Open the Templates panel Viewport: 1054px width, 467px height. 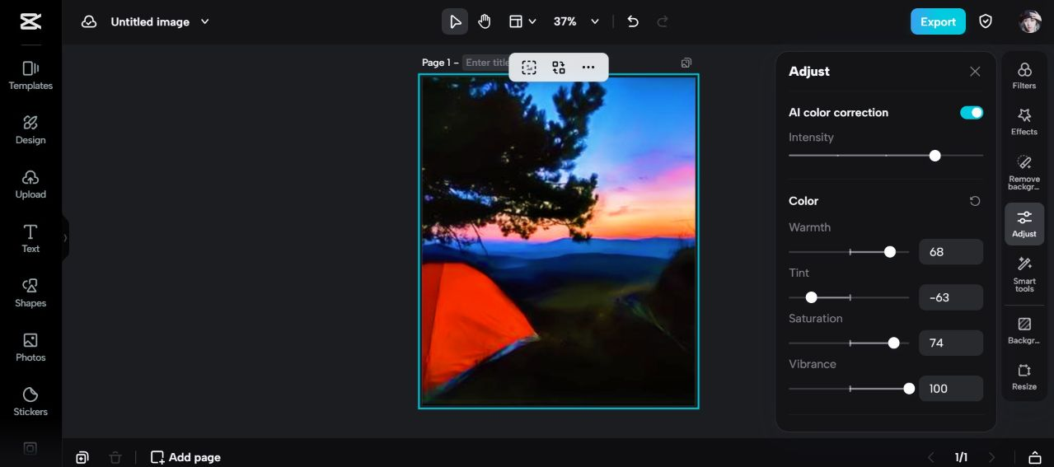30,76
